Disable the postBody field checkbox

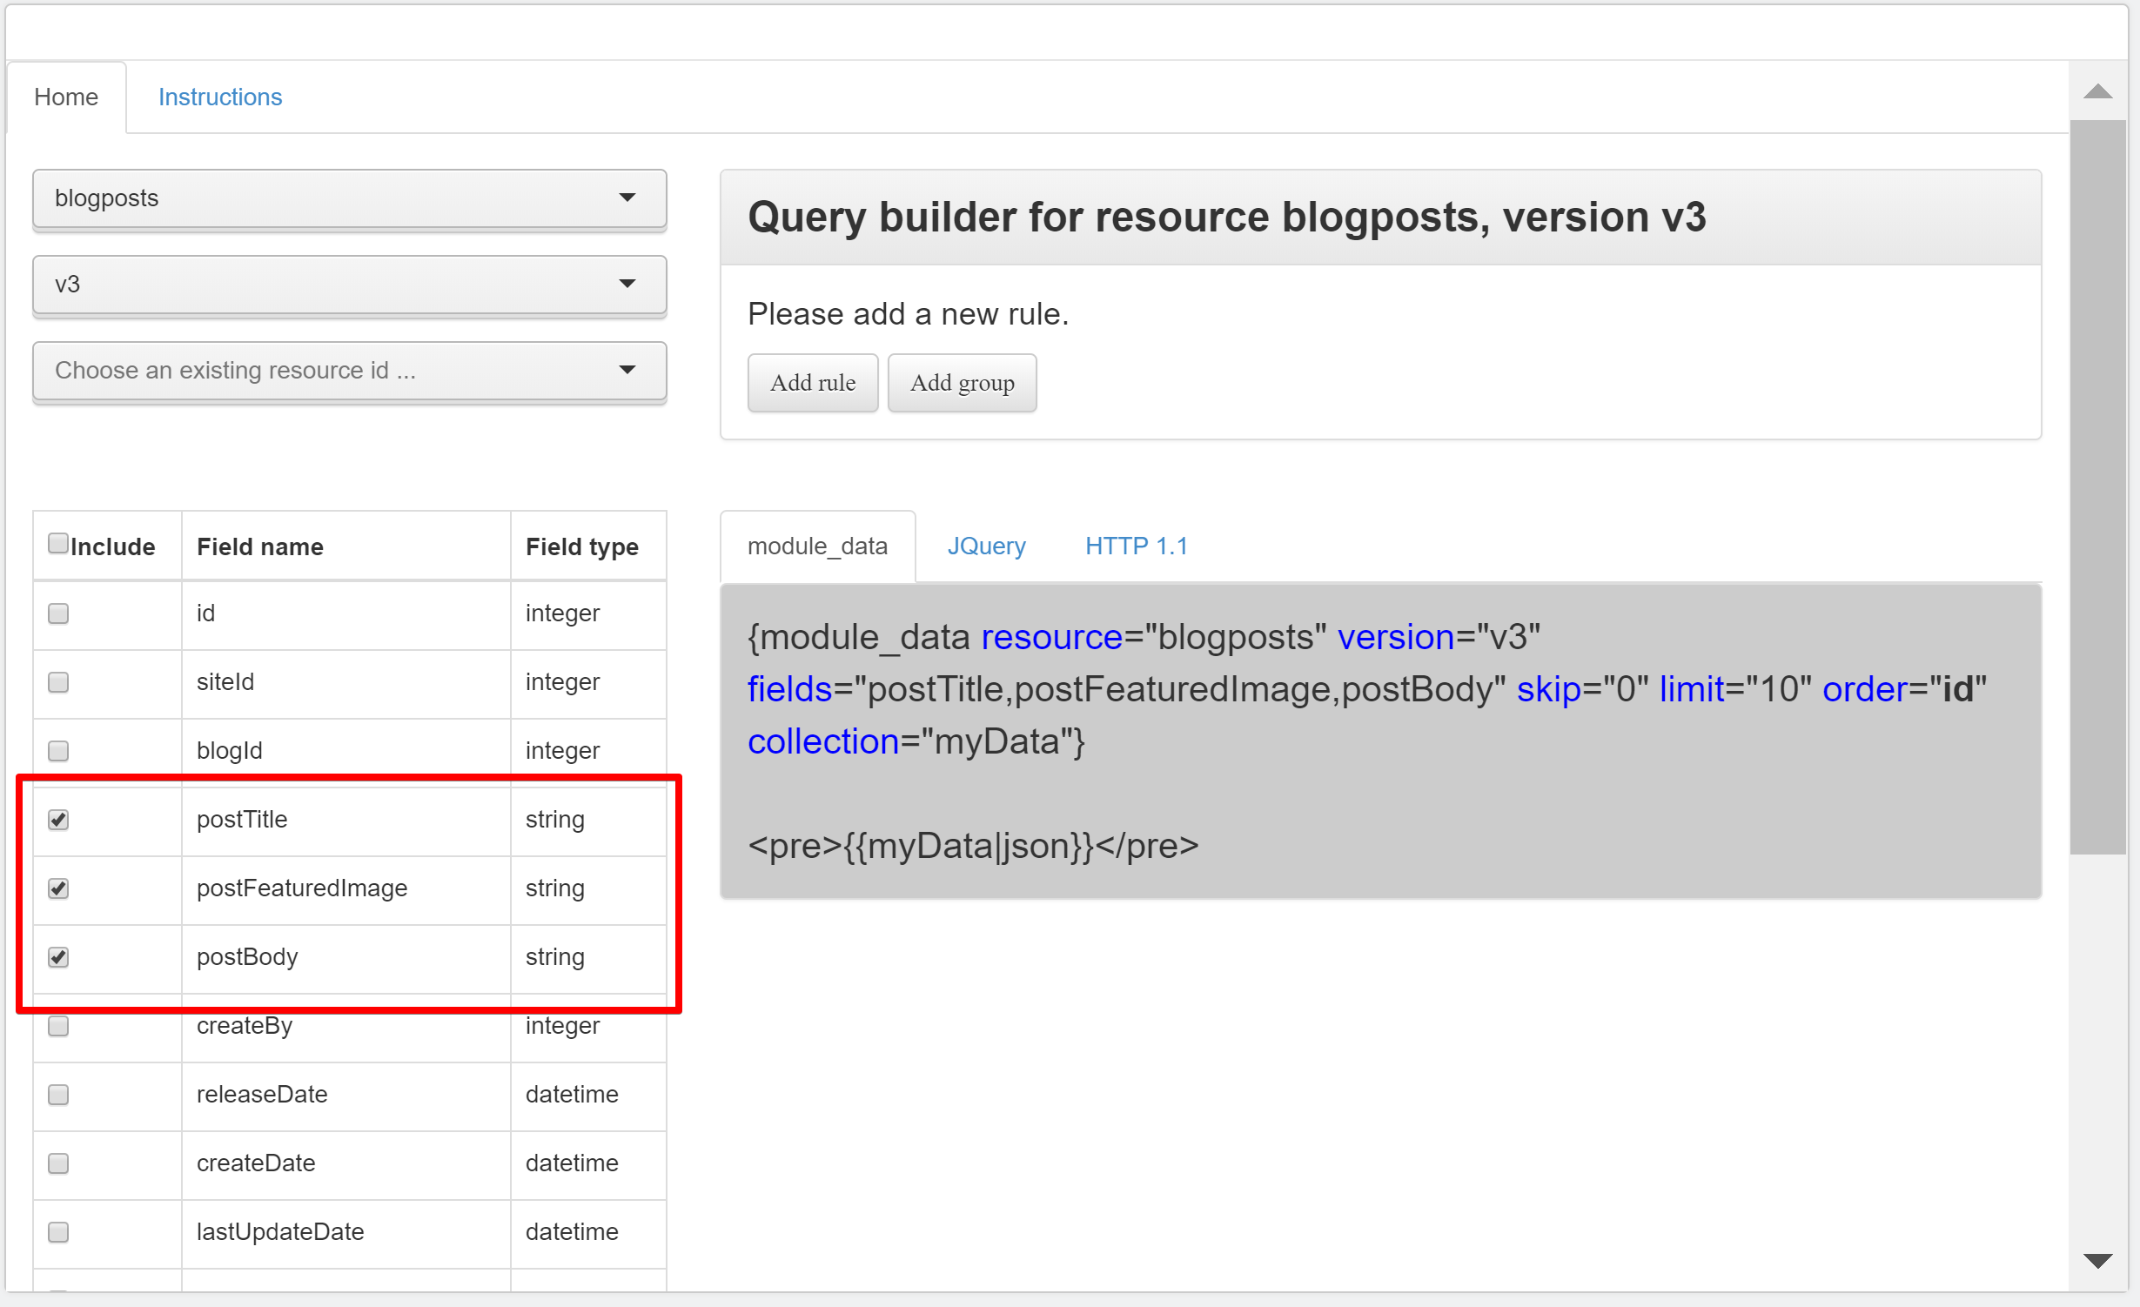58,957
